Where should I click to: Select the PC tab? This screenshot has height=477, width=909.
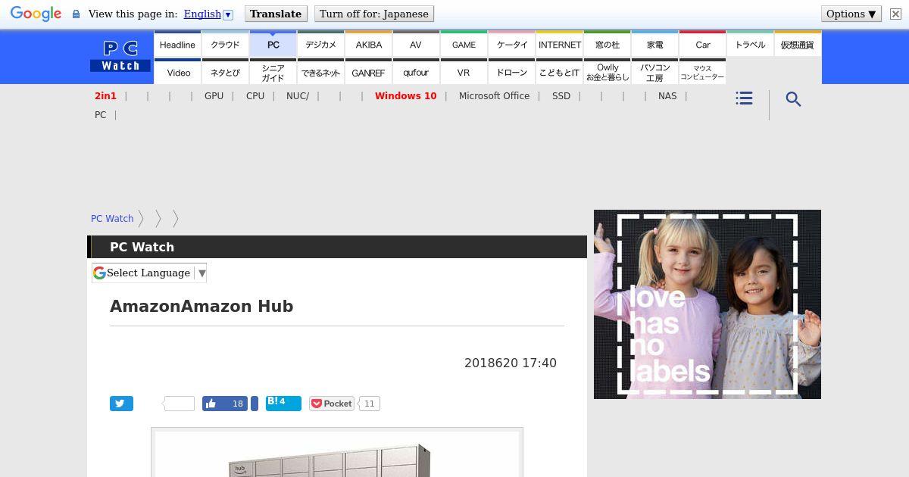[x=273, y=45]
